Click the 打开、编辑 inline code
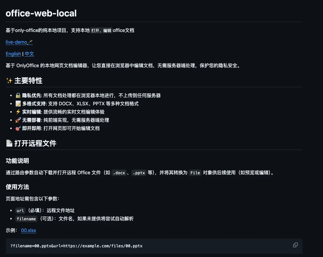The width and height of the screenshot is (323, 257). pos(101,31)
